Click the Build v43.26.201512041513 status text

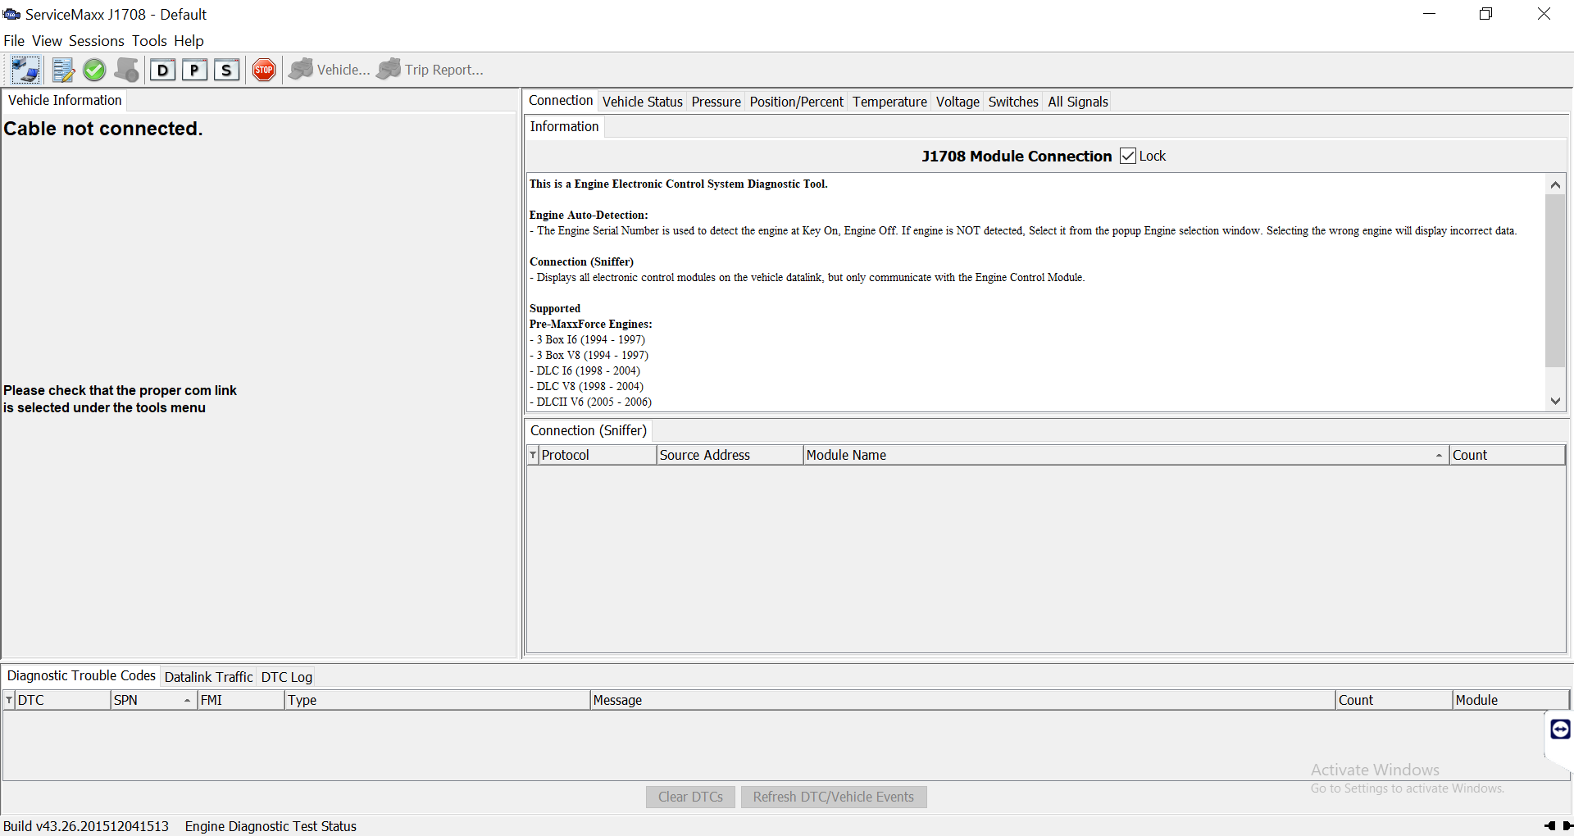pos(86,826)
